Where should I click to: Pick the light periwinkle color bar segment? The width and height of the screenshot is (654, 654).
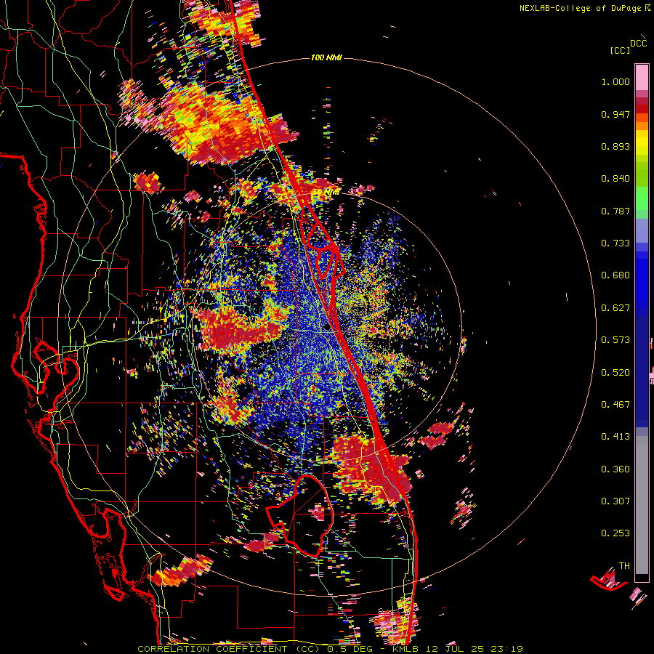642,230
